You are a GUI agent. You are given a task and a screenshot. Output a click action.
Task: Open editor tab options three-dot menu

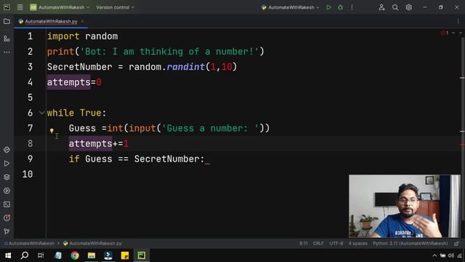pyautogui.click(x=458, y=21)
